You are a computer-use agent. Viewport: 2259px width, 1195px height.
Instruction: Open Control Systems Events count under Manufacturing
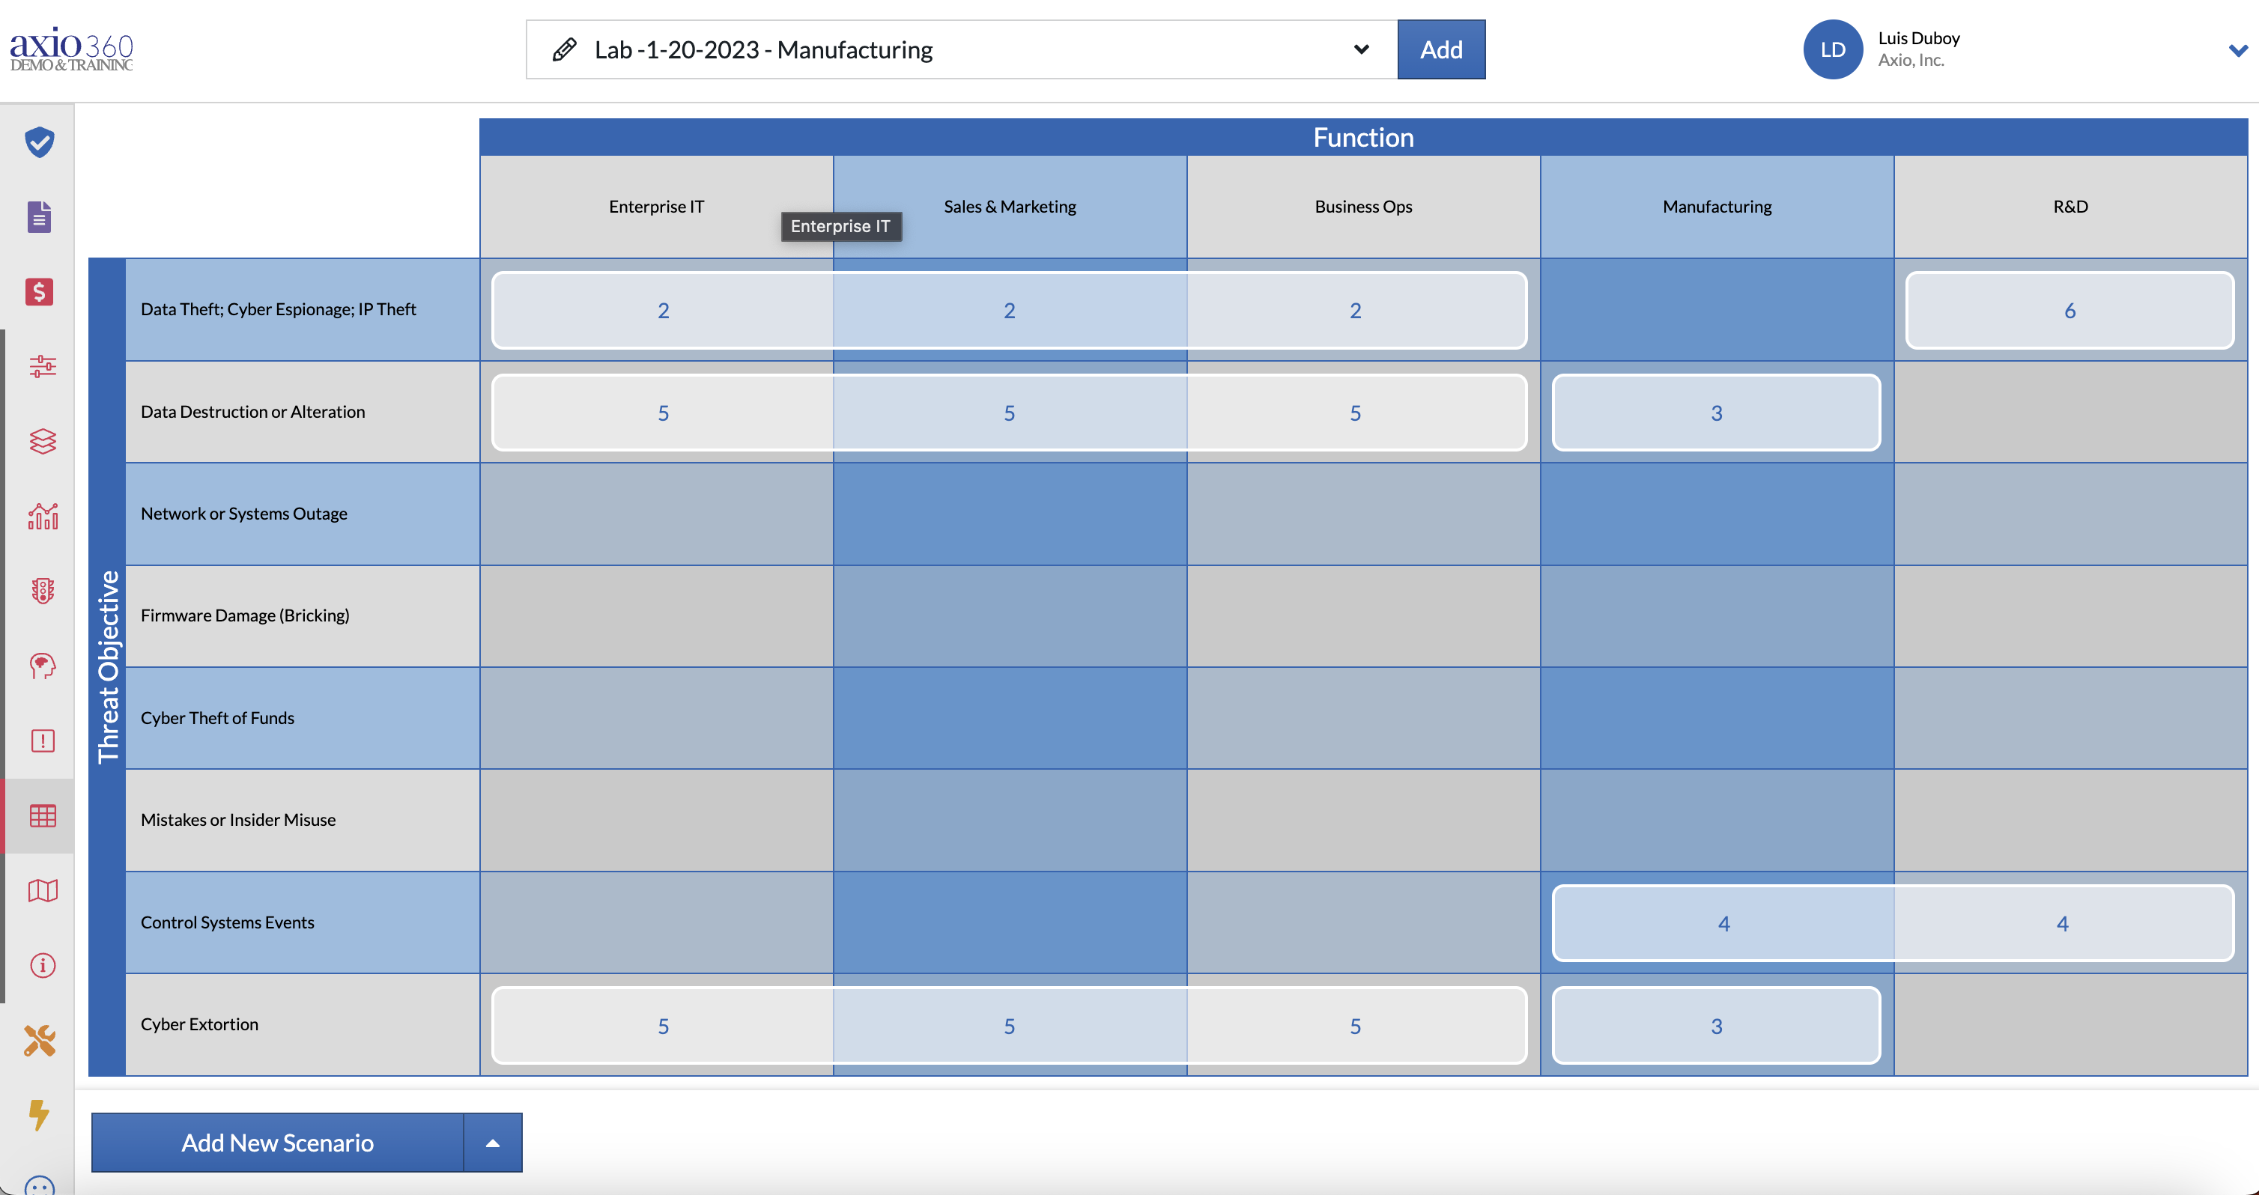click(1723, 923)
